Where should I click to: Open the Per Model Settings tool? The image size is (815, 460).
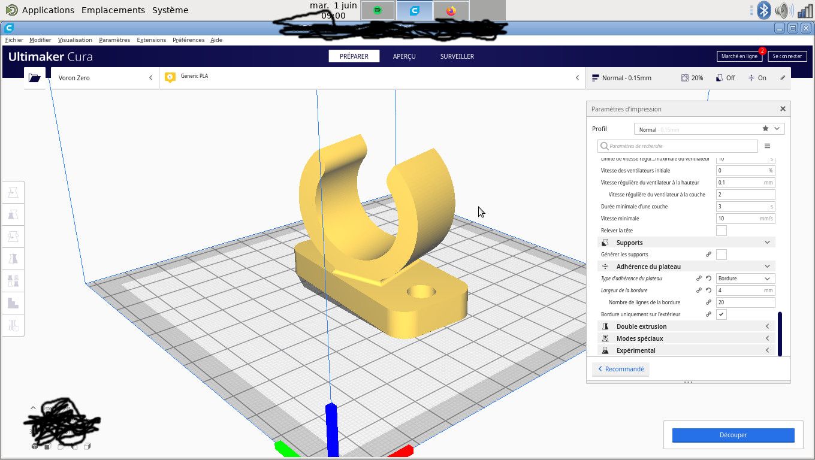(x=13, y=280)
